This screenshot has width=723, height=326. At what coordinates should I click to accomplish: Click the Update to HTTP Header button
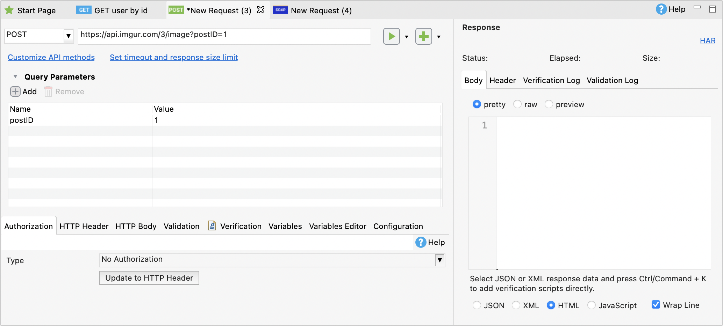click(x=149, y=278)
